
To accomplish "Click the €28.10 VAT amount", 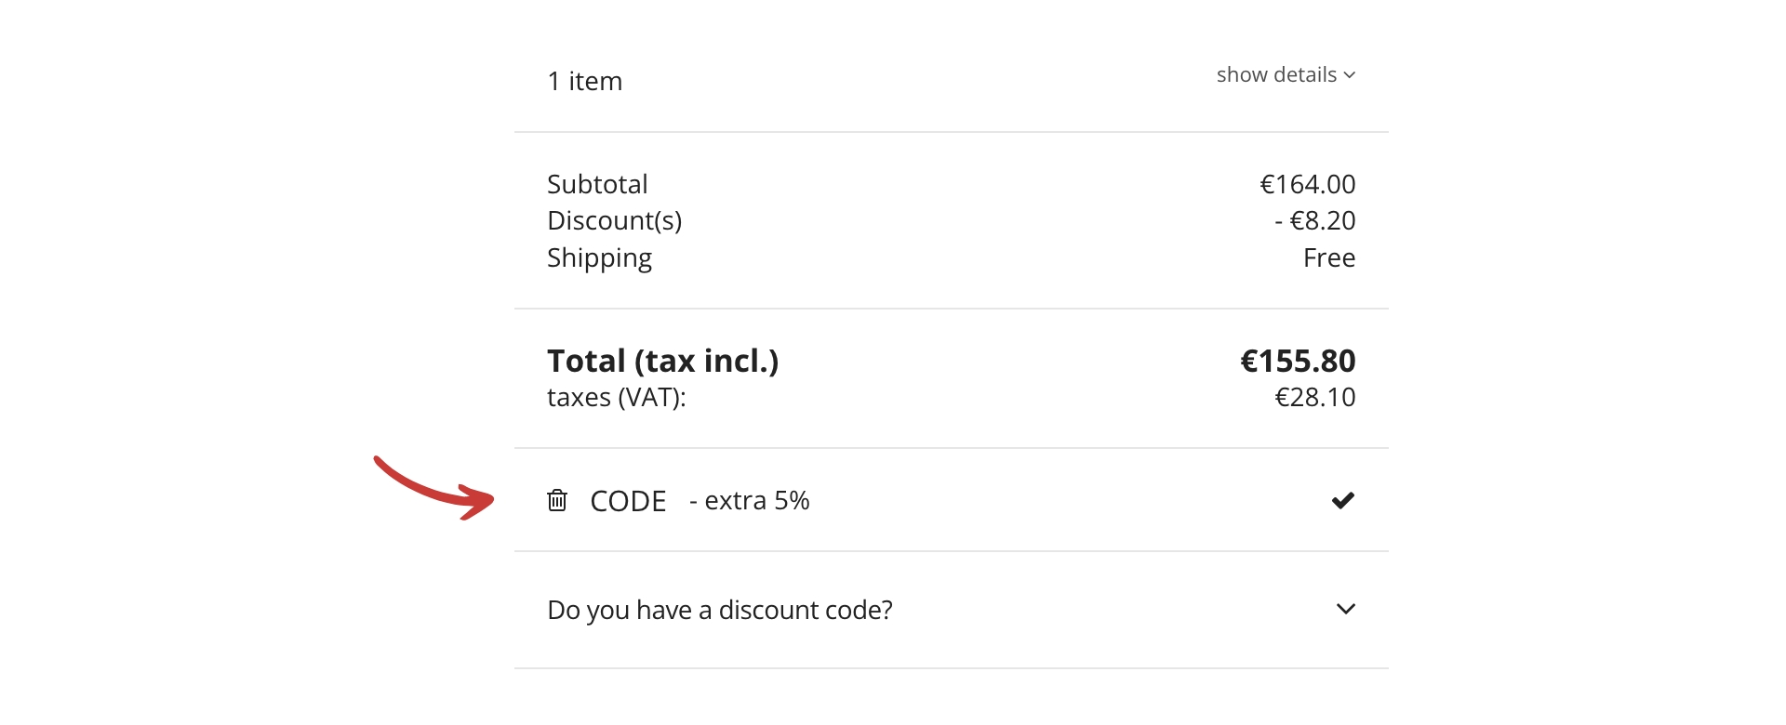I will (1314, 397).
